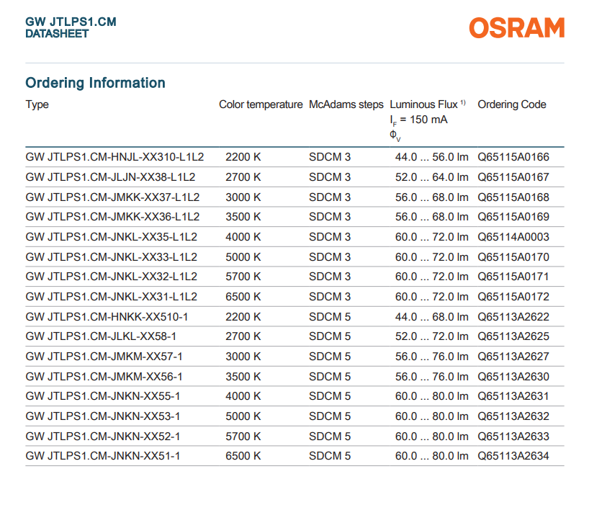Click the Ordering Information heading
This screenshot has width=602, height=523.
click(95, 83)
